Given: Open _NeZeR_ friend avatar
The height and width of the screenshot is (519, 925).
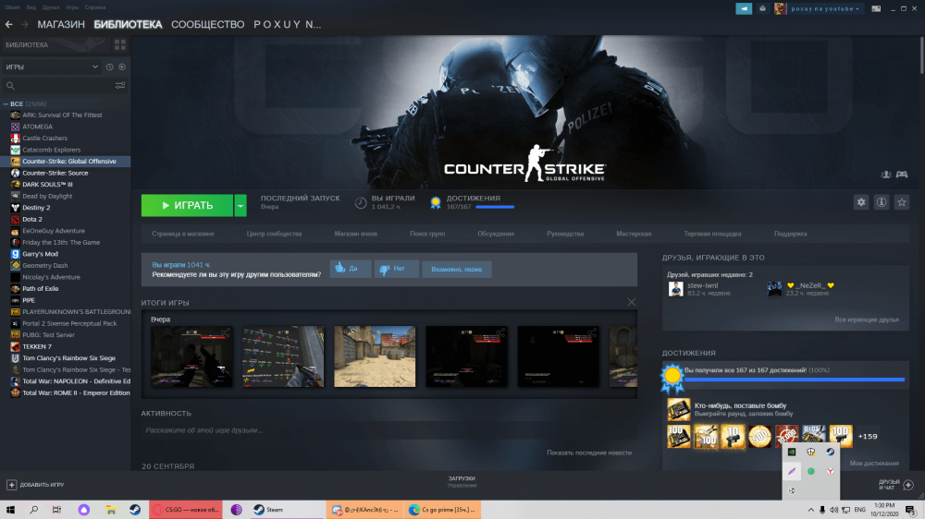Looking at the screenshot, I should click(774, 289).
